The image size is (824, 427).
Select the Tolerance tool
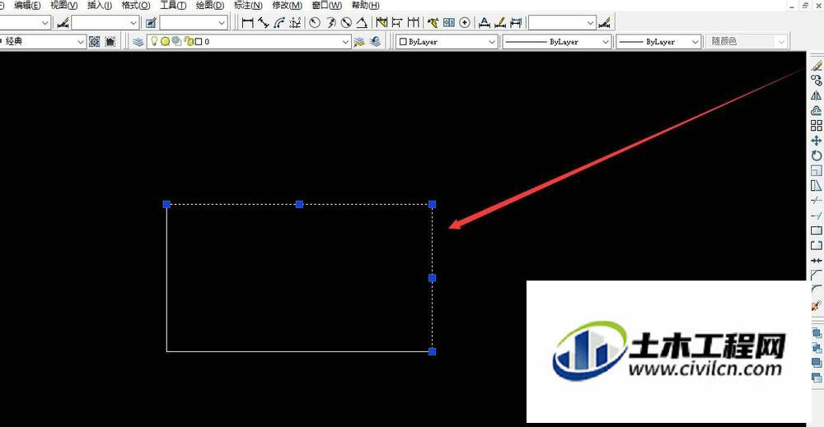tap(449, 22)
